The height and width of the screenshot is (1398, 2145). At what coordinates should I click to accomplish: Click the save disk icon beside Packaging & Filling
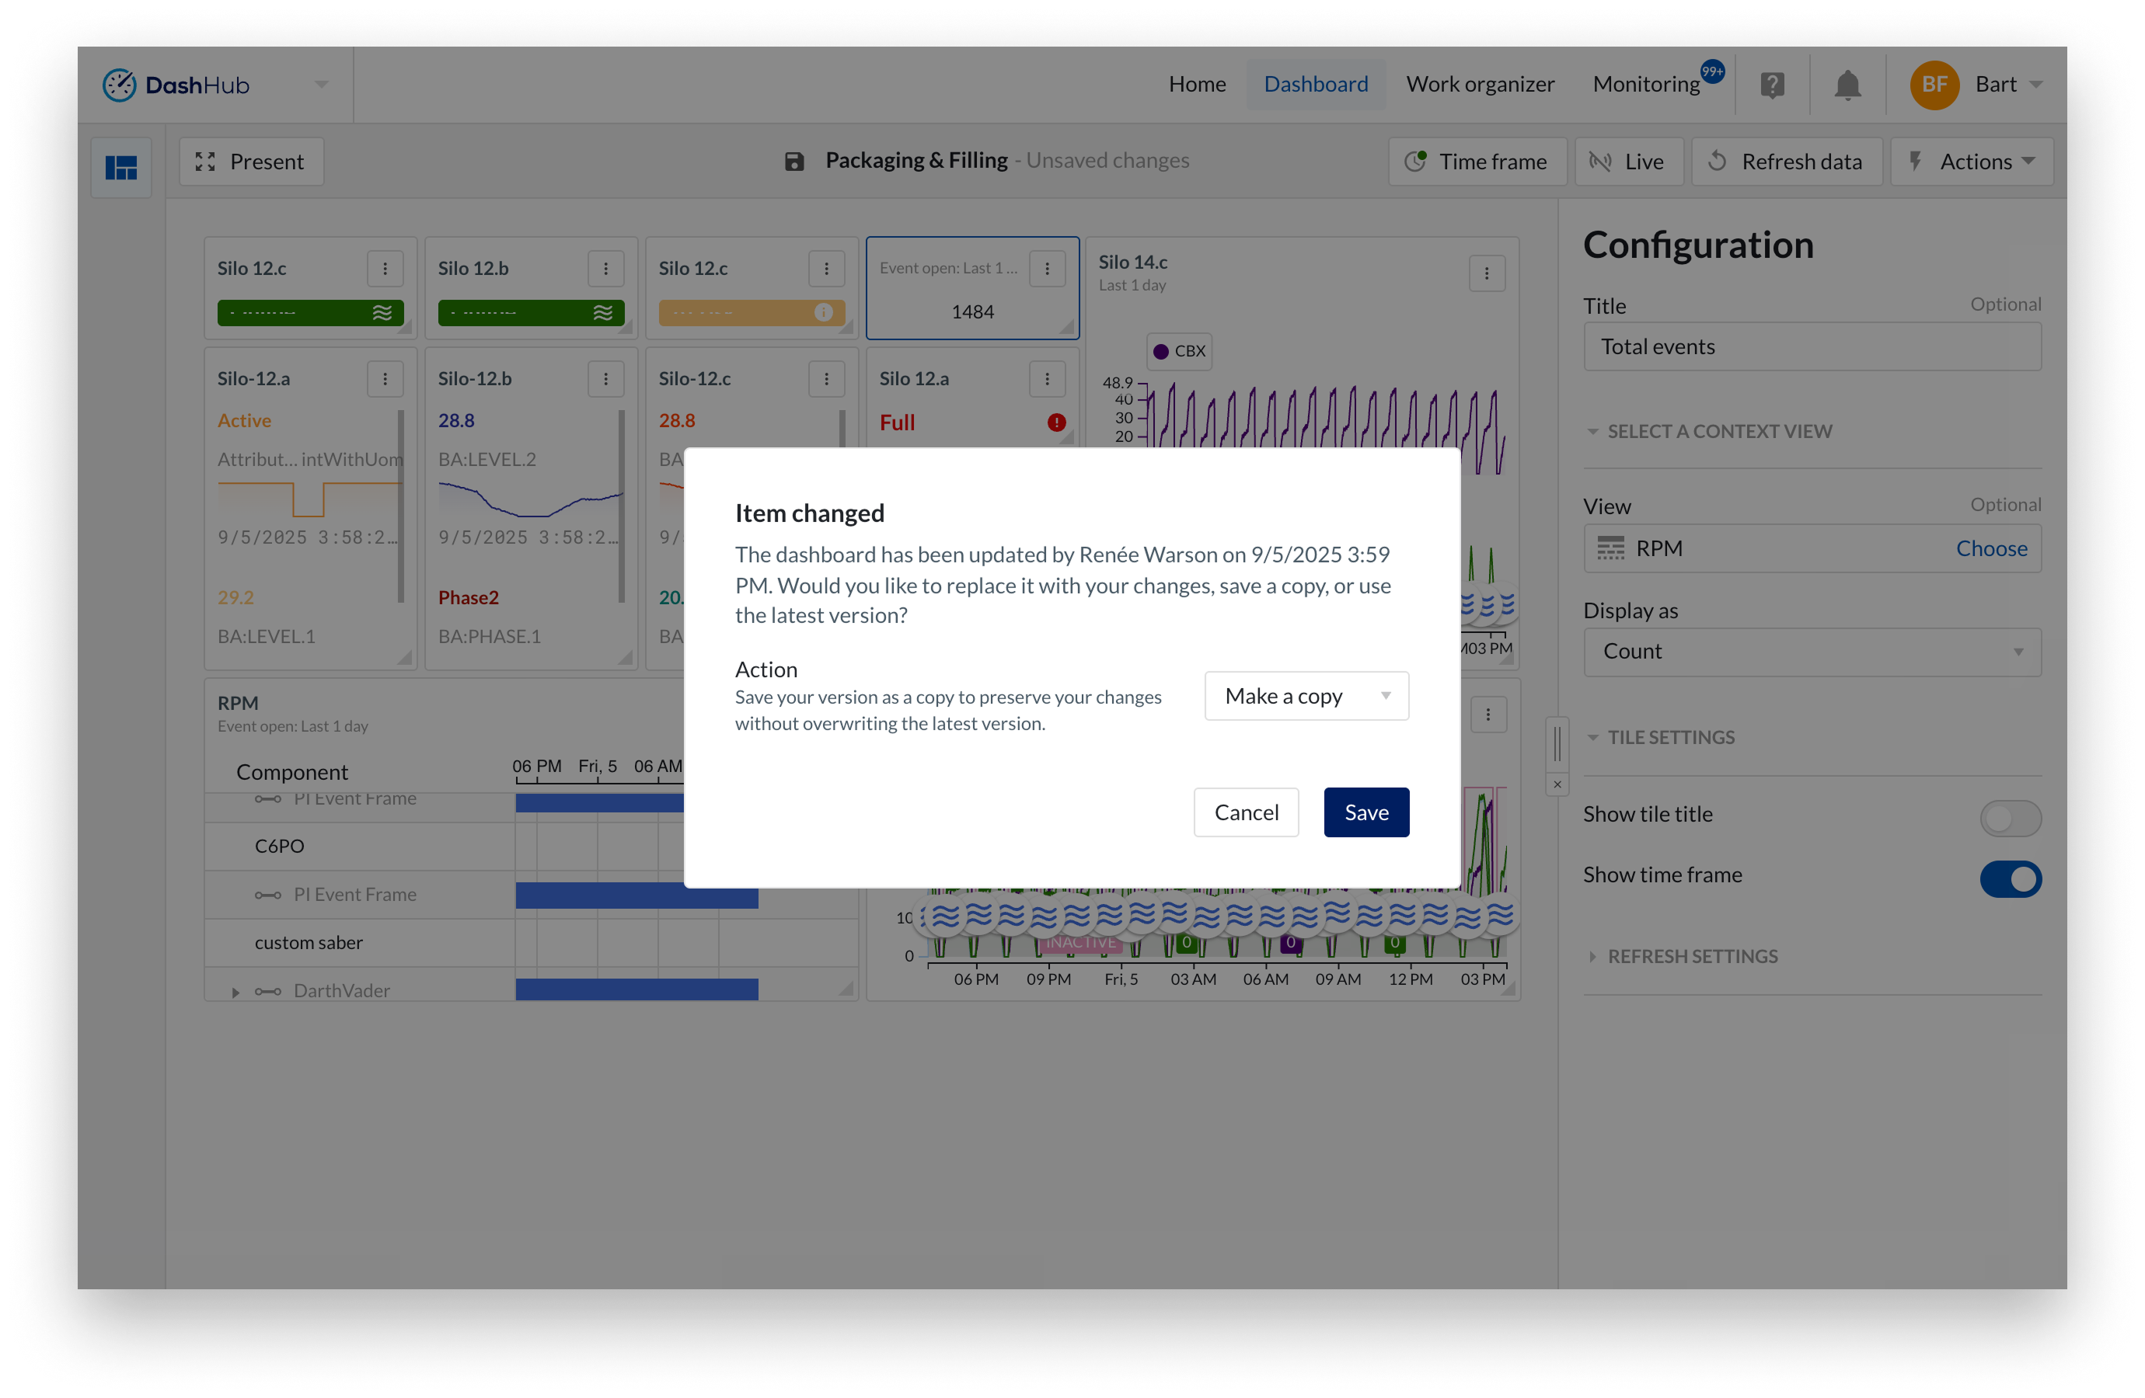793,162
